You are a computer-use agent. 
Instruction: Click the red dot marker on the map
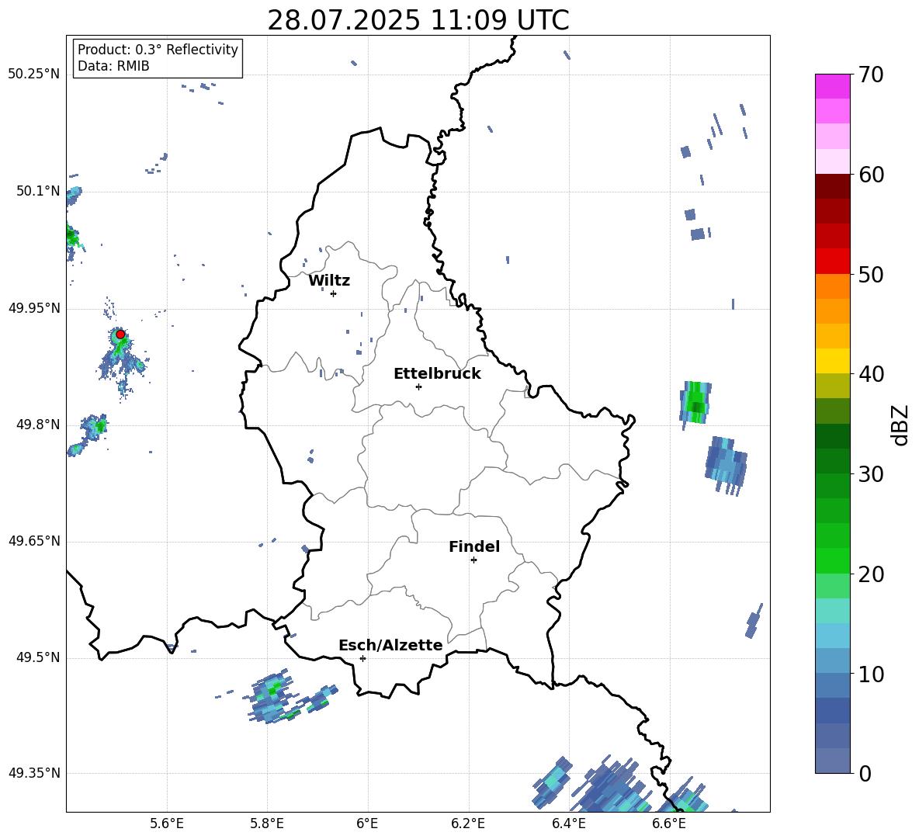tap(120, 335)
